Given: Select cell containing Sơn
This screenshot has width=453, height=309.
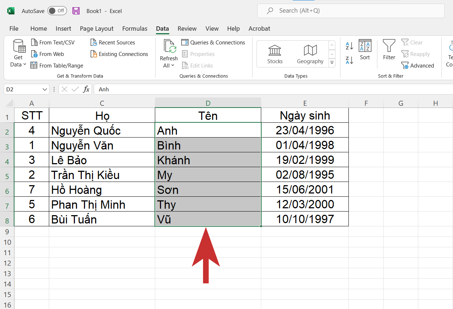Looking at the screenshot, I should (208, 190).
